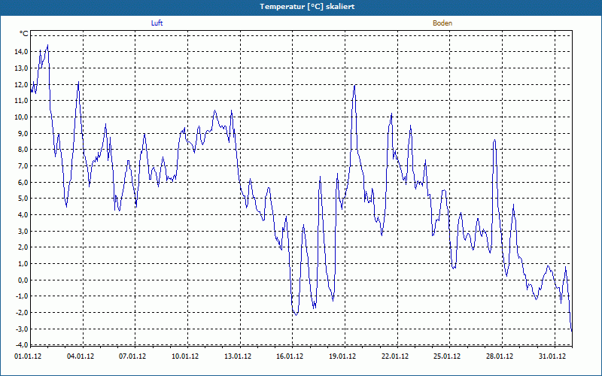Click the °C axis unit label
The image size is (602, 376).
click(24, 34)
